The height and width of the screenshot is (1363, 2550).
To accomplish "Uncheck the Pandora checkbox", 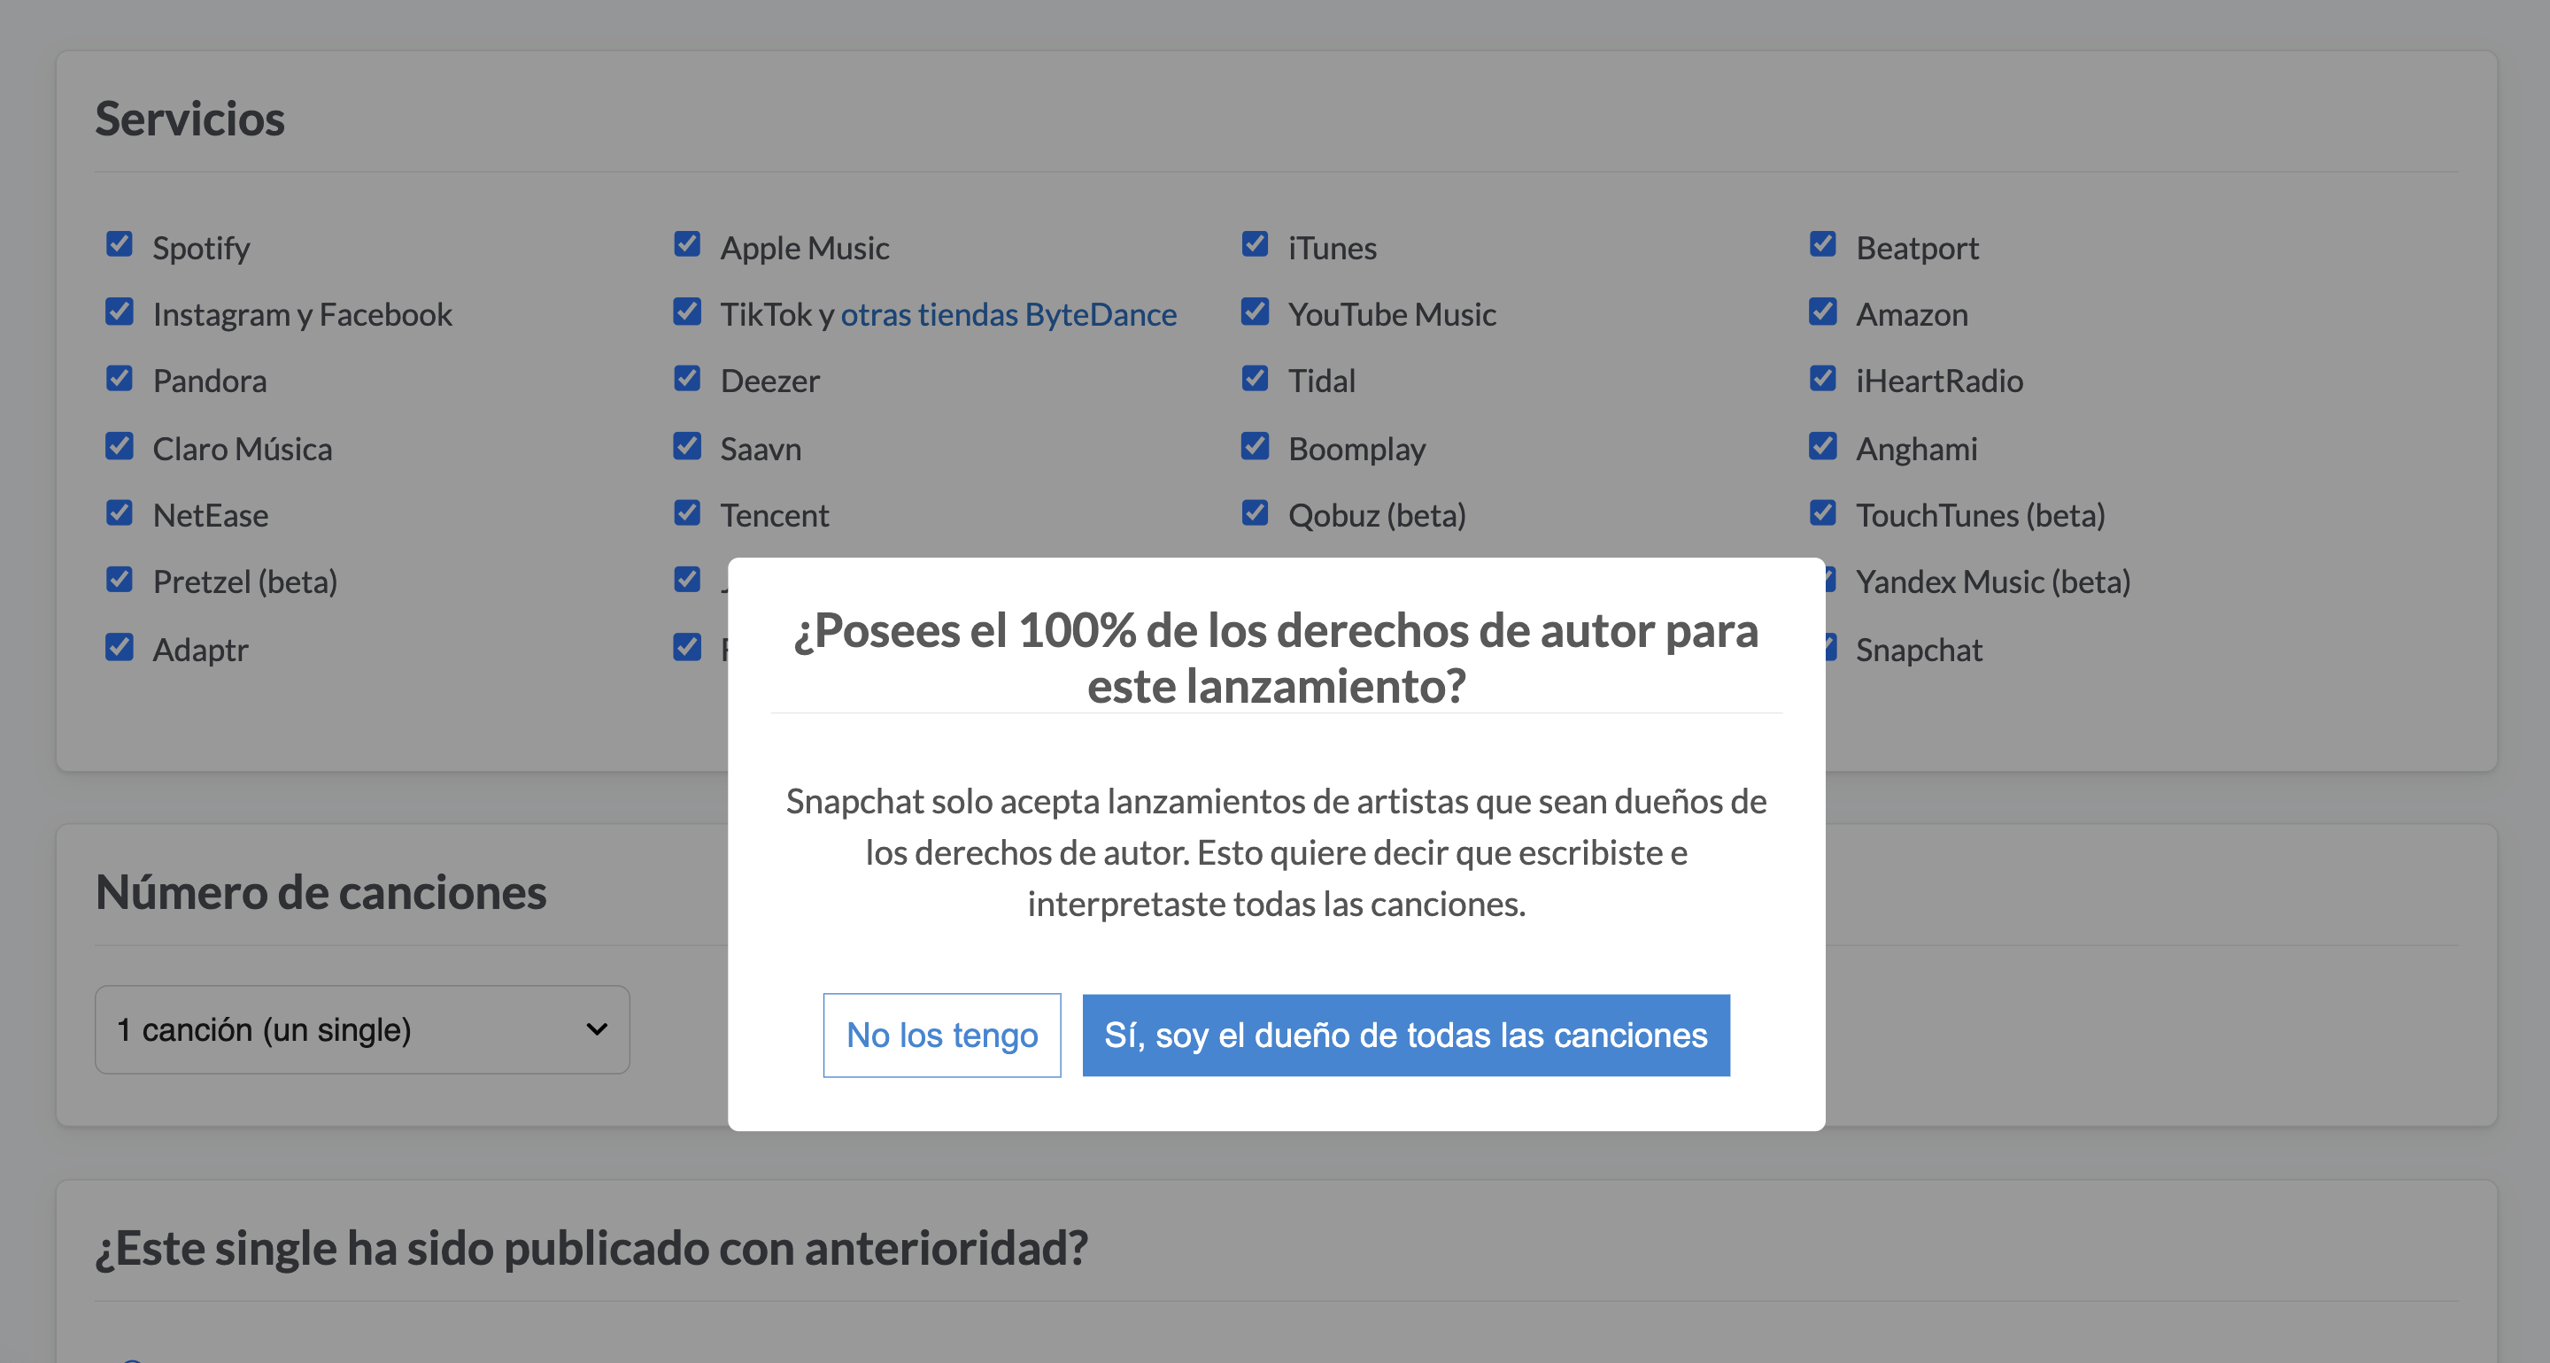I will click(x=120, y=378).
